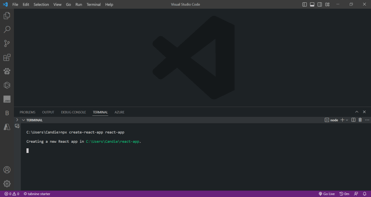Toggle the bottom panel layout button
This screenshot has width=371, height=197.
[312, 4]
